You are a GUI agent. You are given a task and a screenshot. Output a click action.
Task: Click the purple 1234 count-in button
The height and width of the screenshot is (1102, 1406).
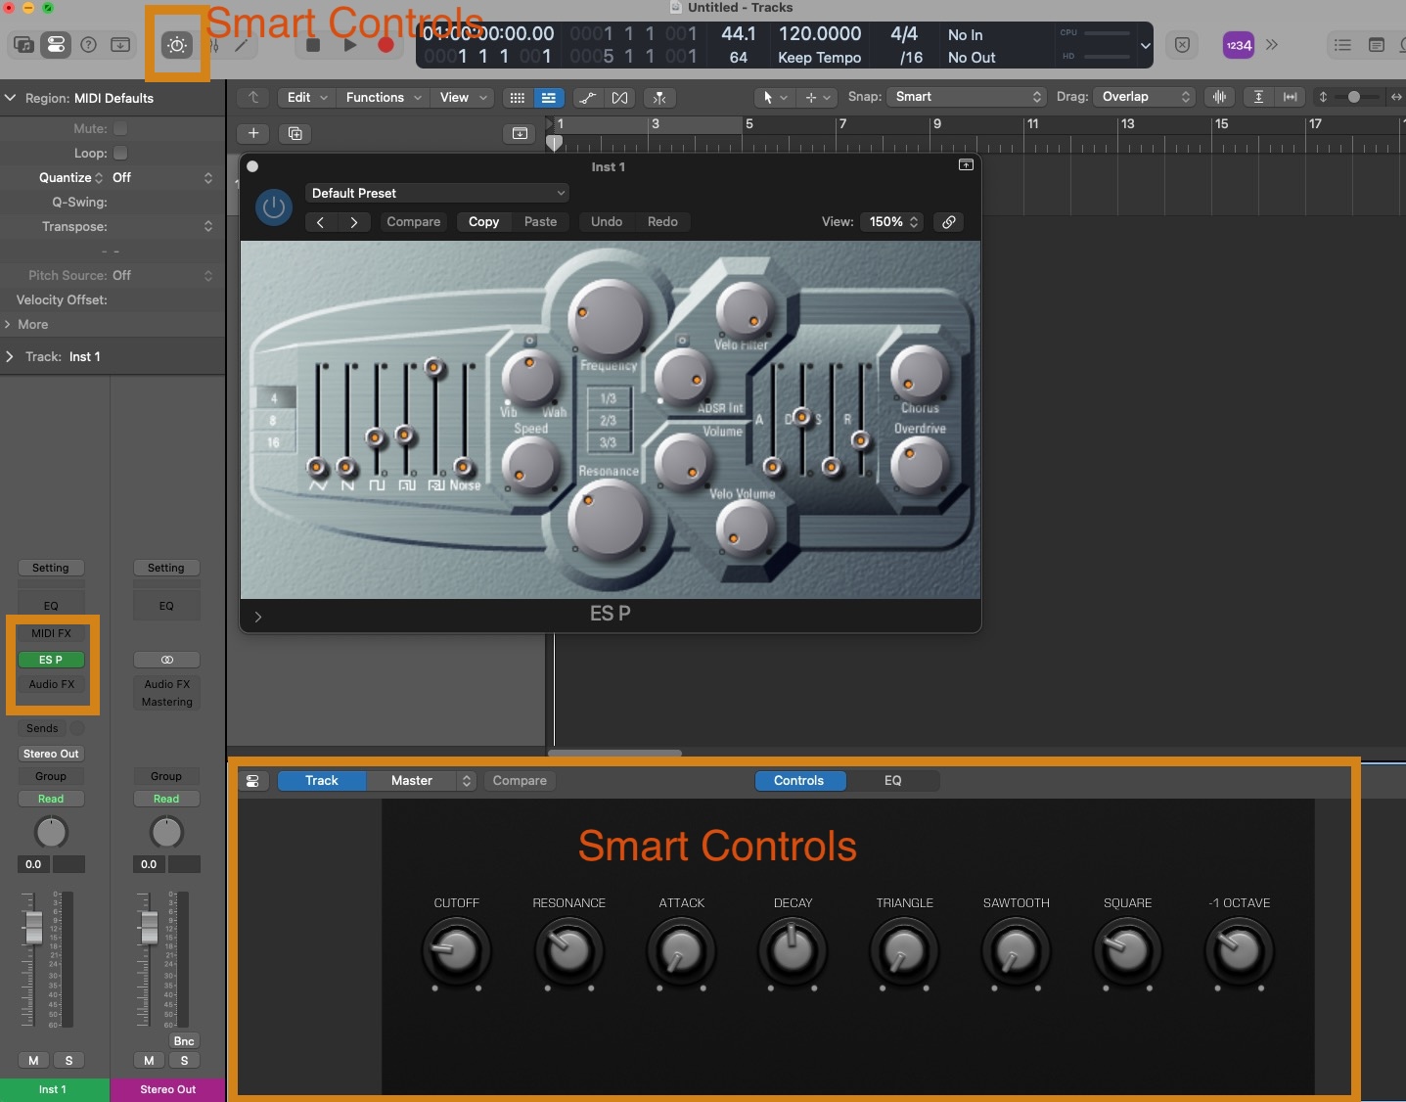pos(1239,45)
